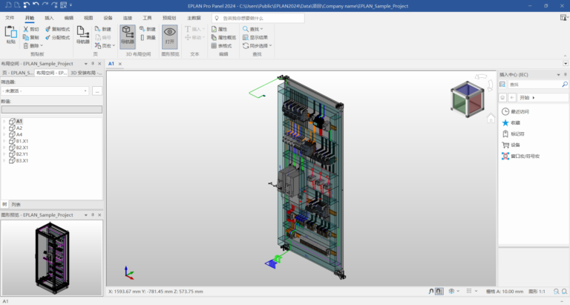
Task: Click the 测量 (Measure) icon
Action: click(142, 37)
